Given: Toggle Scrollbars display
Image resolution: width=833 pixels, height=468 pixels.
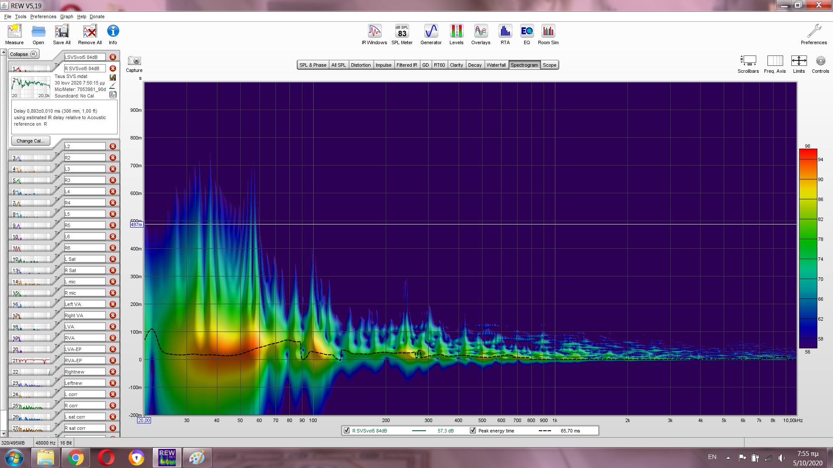Looking at the screenshot, I should point(748,61).
